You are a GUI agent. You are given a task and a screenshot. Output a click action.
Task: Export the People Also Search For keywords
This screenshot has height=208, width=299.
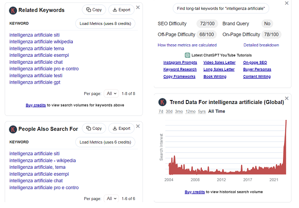click(121, 128)
